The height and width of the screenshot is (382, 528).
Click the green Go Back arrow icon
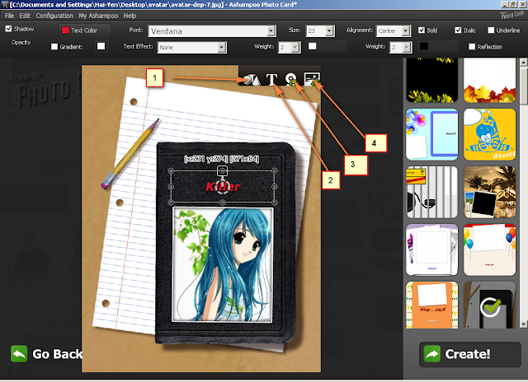19,354
